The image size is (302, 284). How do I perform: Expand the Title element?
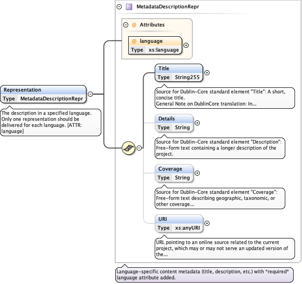[x=207, y=73]
